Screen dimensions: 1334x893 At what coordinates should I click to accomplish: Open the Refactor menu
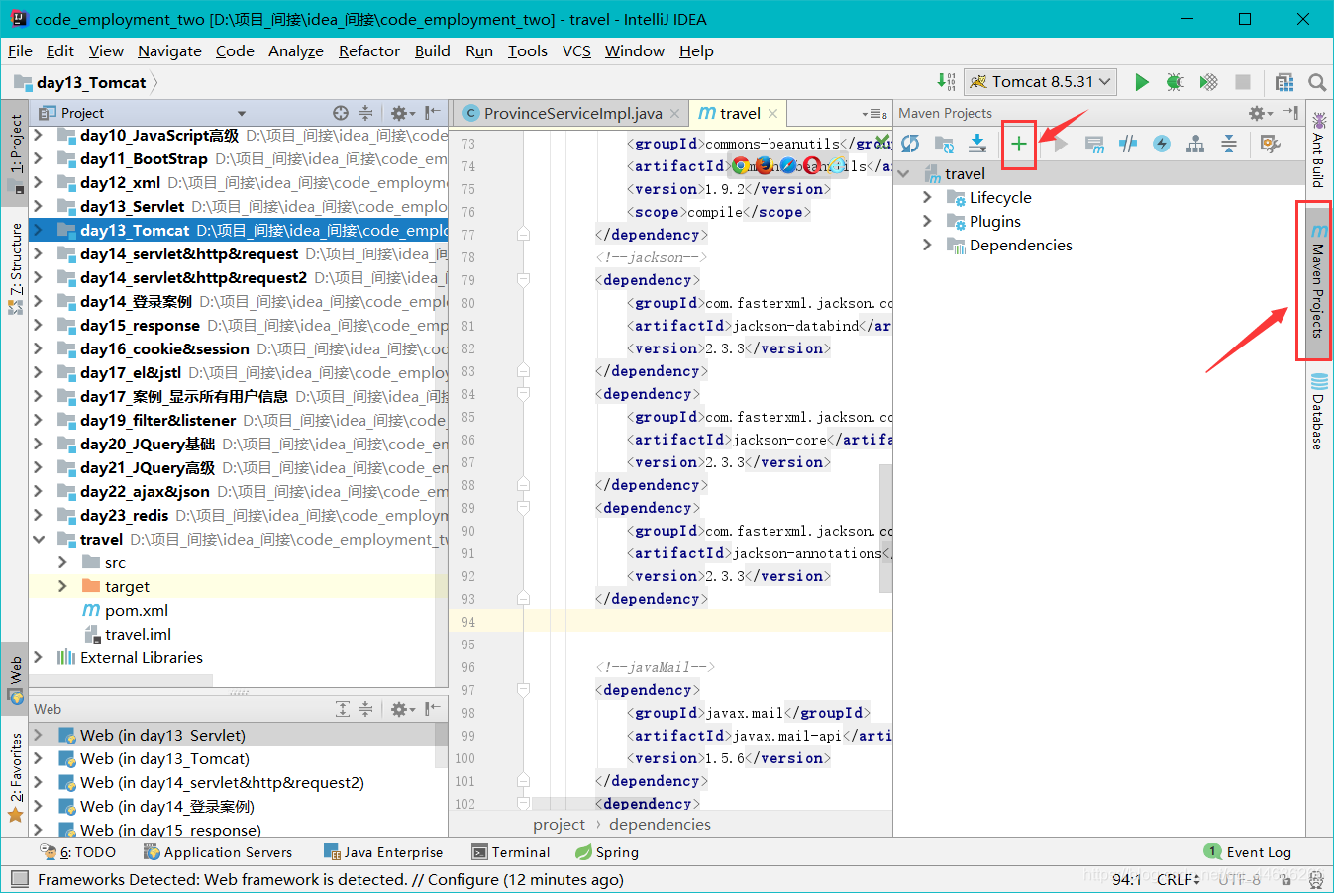[369, 50]
